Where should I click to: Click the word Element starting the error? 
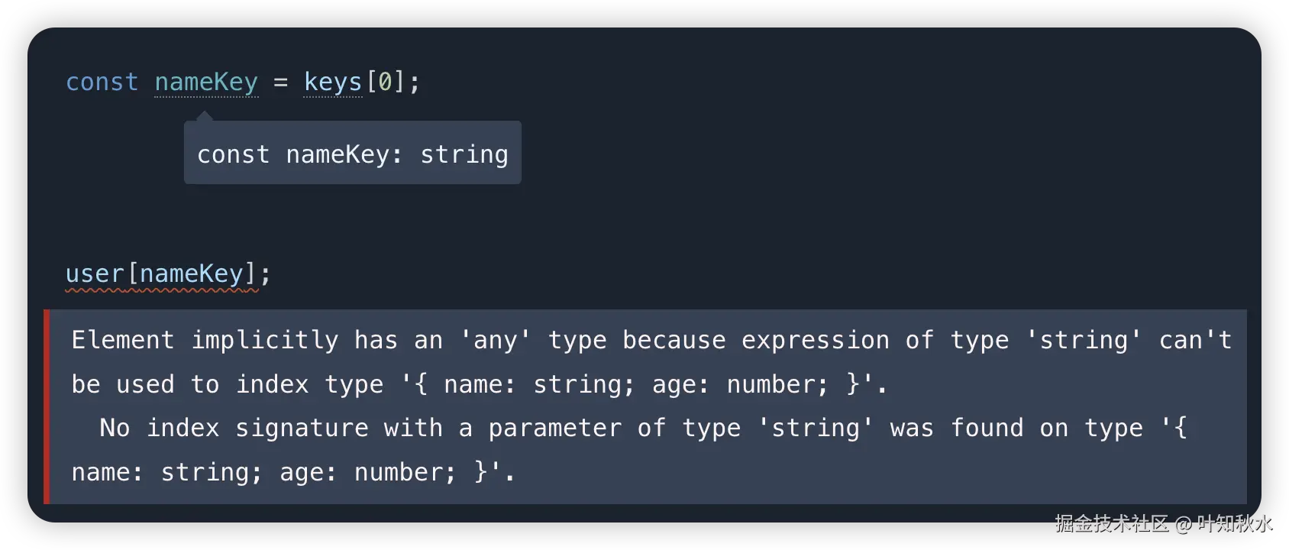tap(122, 340)
